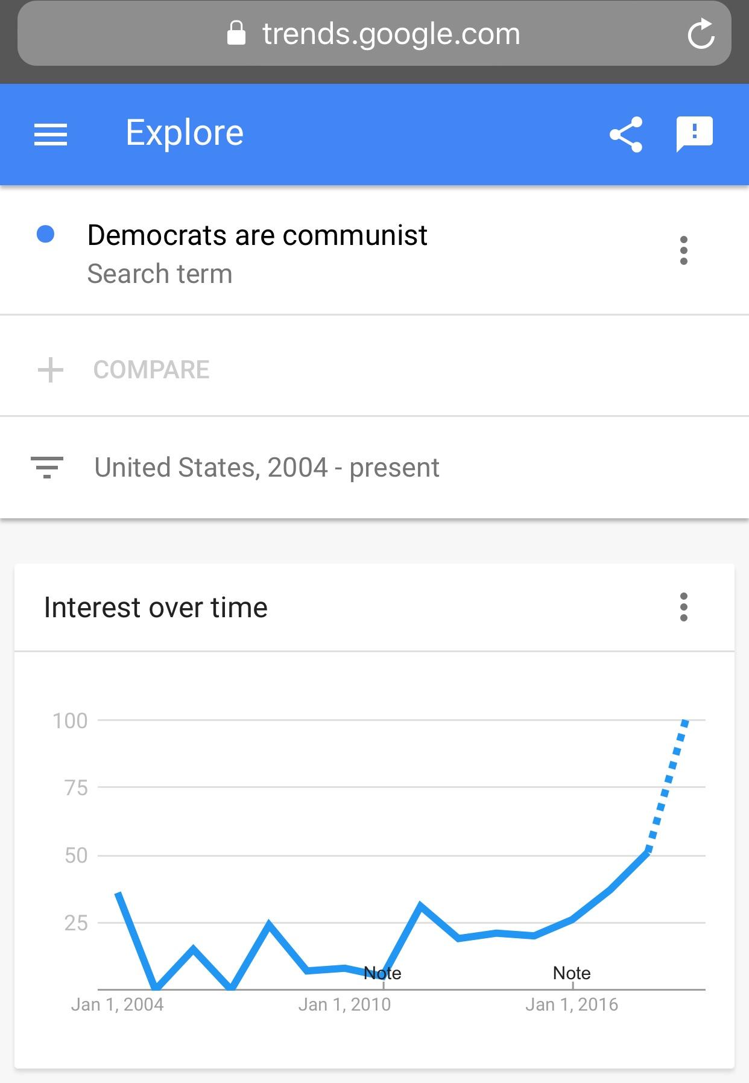Tap the filter icon beside United States
Viewport: 749px width, 1083px height.
tap(47, 468)
